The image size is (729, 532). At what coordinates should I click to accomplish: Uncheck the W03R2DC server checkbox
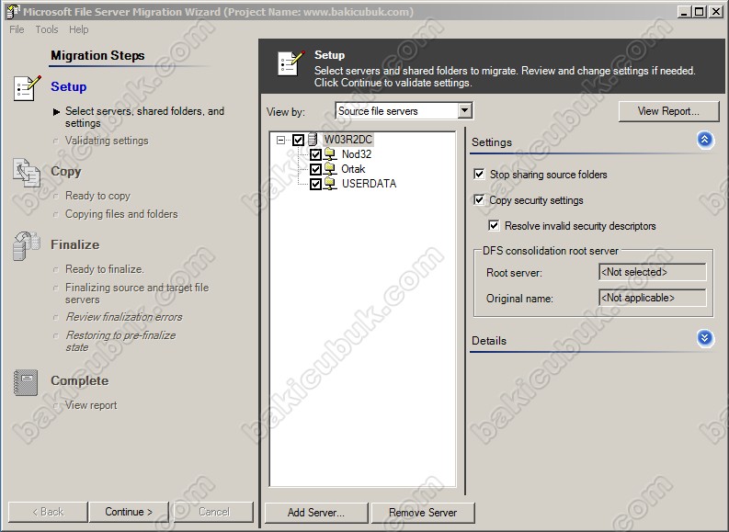299,140
